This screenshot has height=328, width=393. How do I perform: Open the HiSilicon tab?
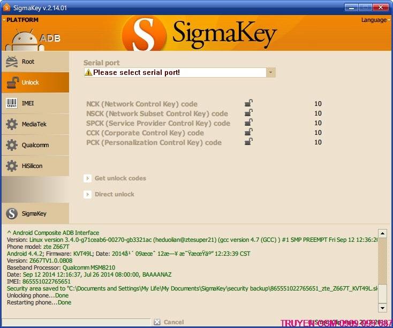(35, 166)
